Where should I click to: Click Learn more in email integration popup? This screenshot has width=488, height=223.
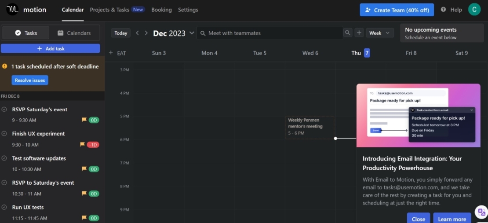(x=452, y=219)
